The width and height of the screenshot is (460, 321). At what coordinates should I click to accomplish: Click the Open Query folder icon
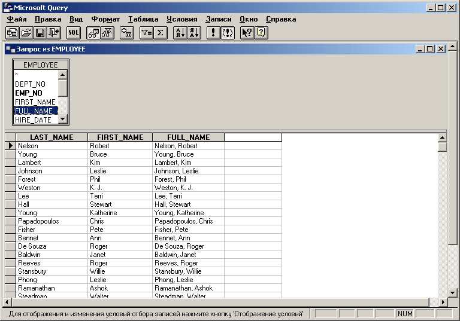click(x=26, y=33)
